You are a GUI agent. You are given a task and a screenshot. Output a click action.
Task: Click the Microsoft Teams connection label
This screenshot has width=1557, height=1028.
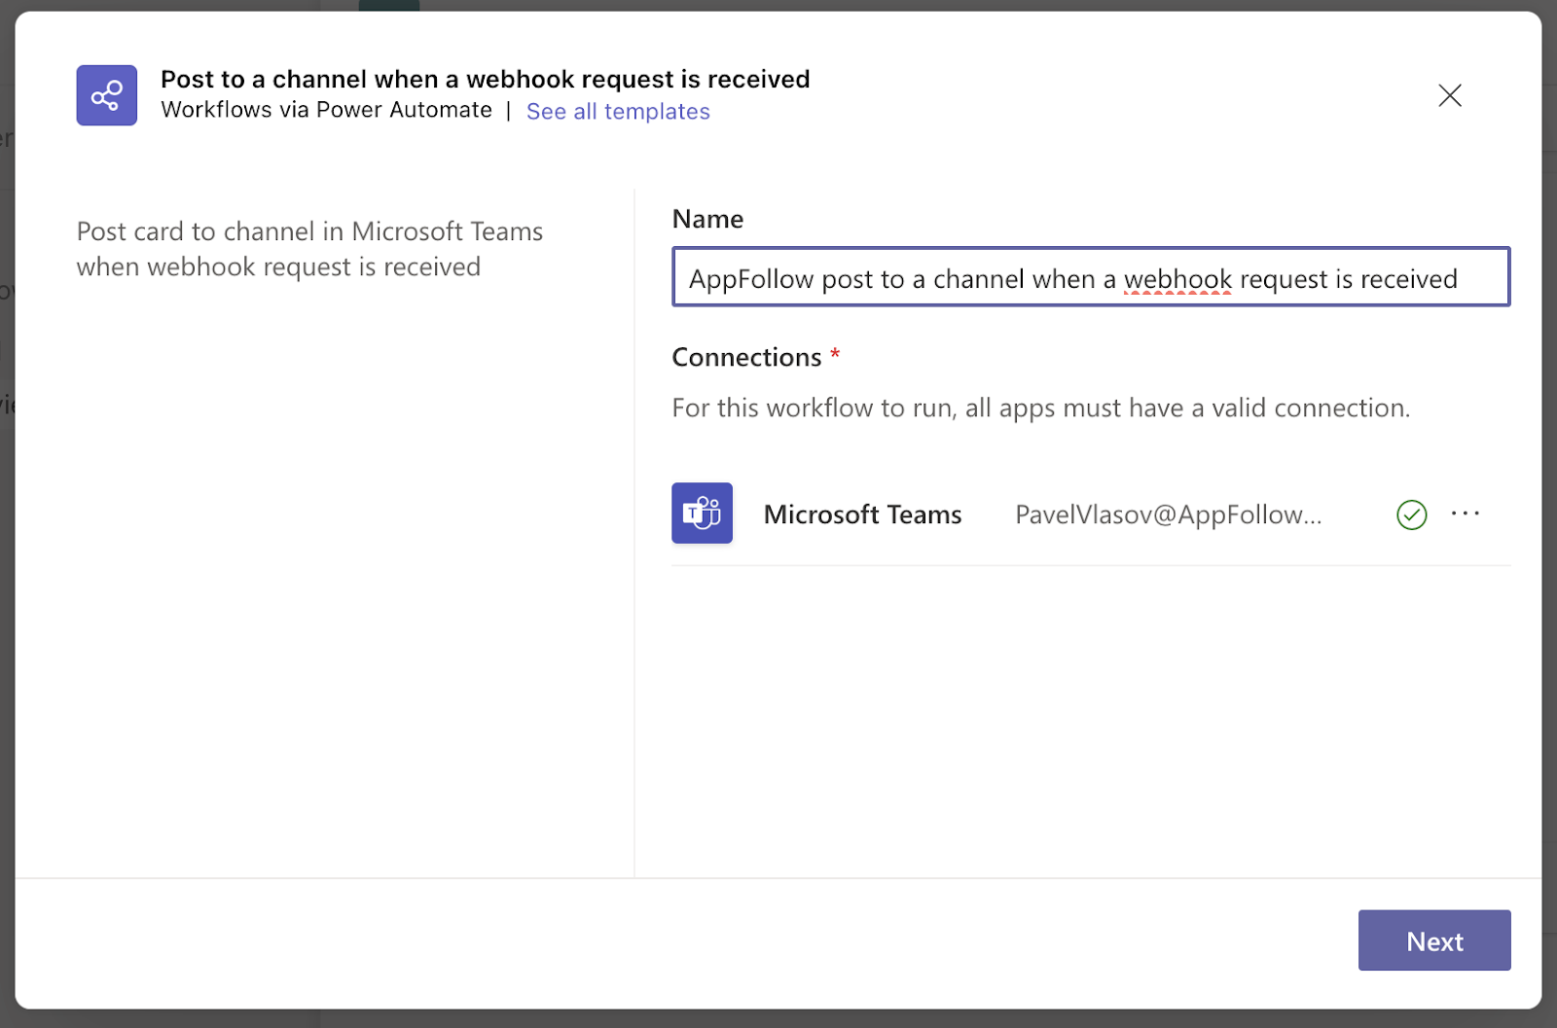click(862, 514)
